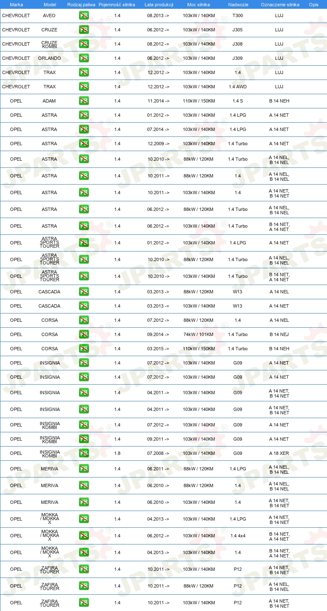327x611 pixels.
Task: Click the 1.4 4x4 body cell
Action: (x=238, y=536)
